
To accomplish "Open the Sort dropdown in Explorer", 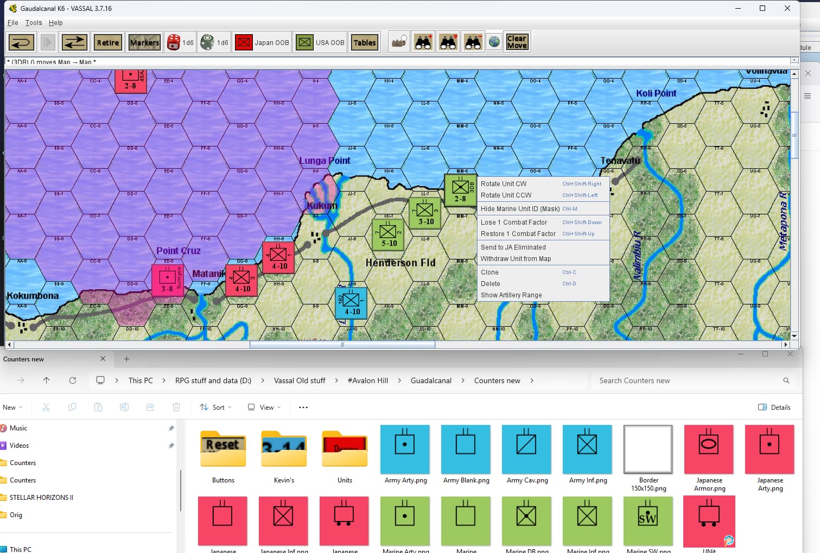I will [x=216, y=408].
